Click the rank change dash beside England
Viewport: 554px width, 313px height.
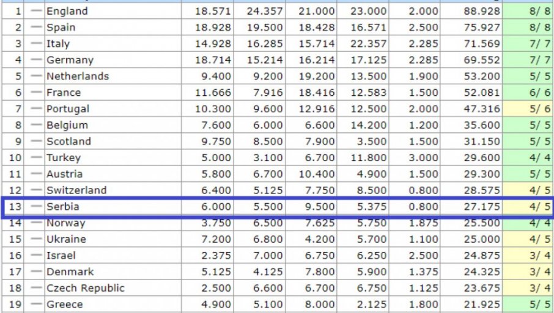pos(36,12)
